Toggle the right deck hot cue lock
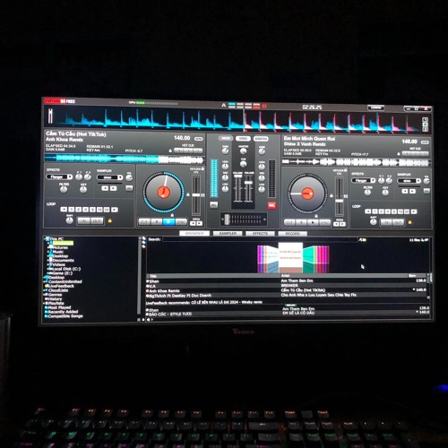The width and height of the screenshot is (448, 448). point(399,154)
